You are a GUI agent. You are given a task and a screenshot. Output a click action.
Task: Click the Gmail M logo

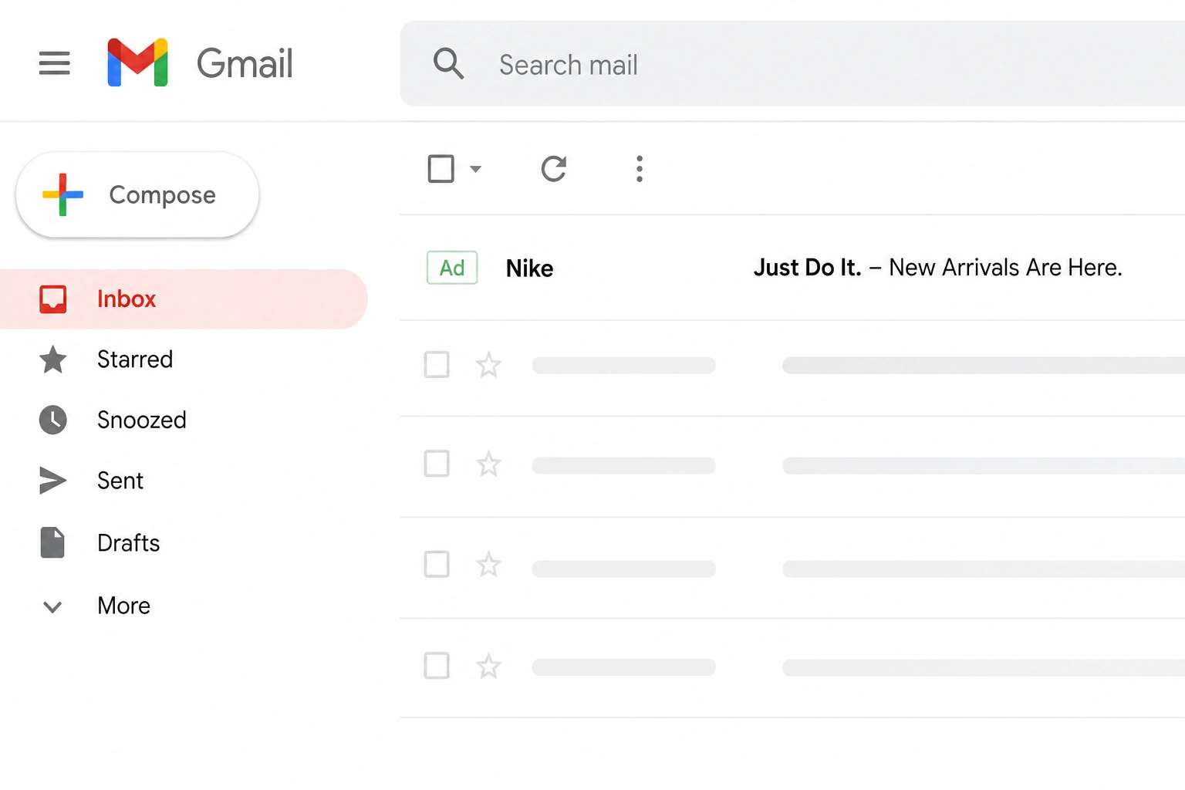[137, 62]
